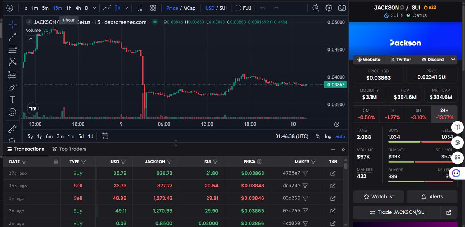Image resolution: width=465 pixels, height=227 pixels.
Task: Open transaction link for 877.77 JACKSON sell
Action: click(332, 186)
